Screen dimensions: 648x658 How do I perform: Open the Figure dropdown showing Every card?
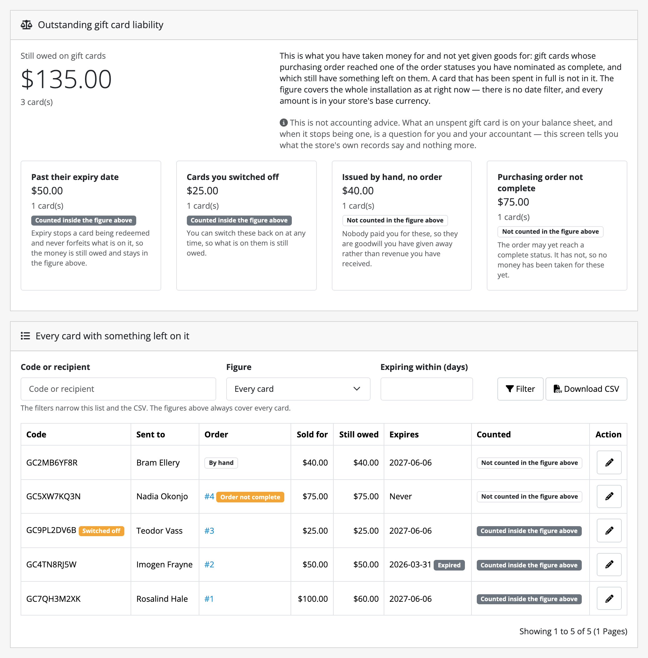pyautogui.click(x=298, y=389)
